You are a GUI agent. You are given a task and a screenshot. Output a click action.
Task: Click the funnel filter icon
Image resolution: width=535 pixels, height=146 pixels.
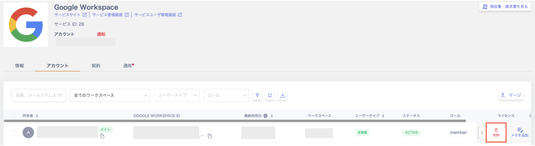coord(257,95)
